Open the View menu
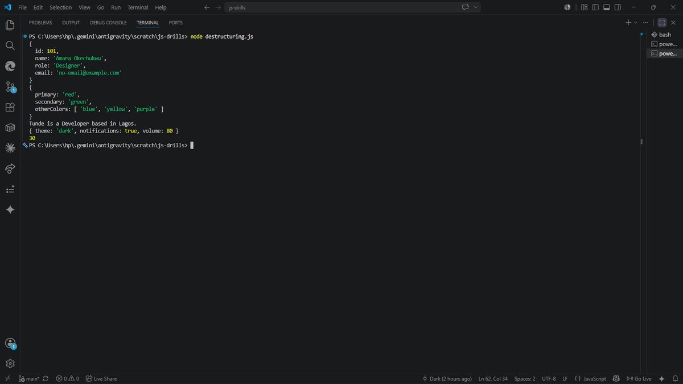 click(x=84, y=7)
